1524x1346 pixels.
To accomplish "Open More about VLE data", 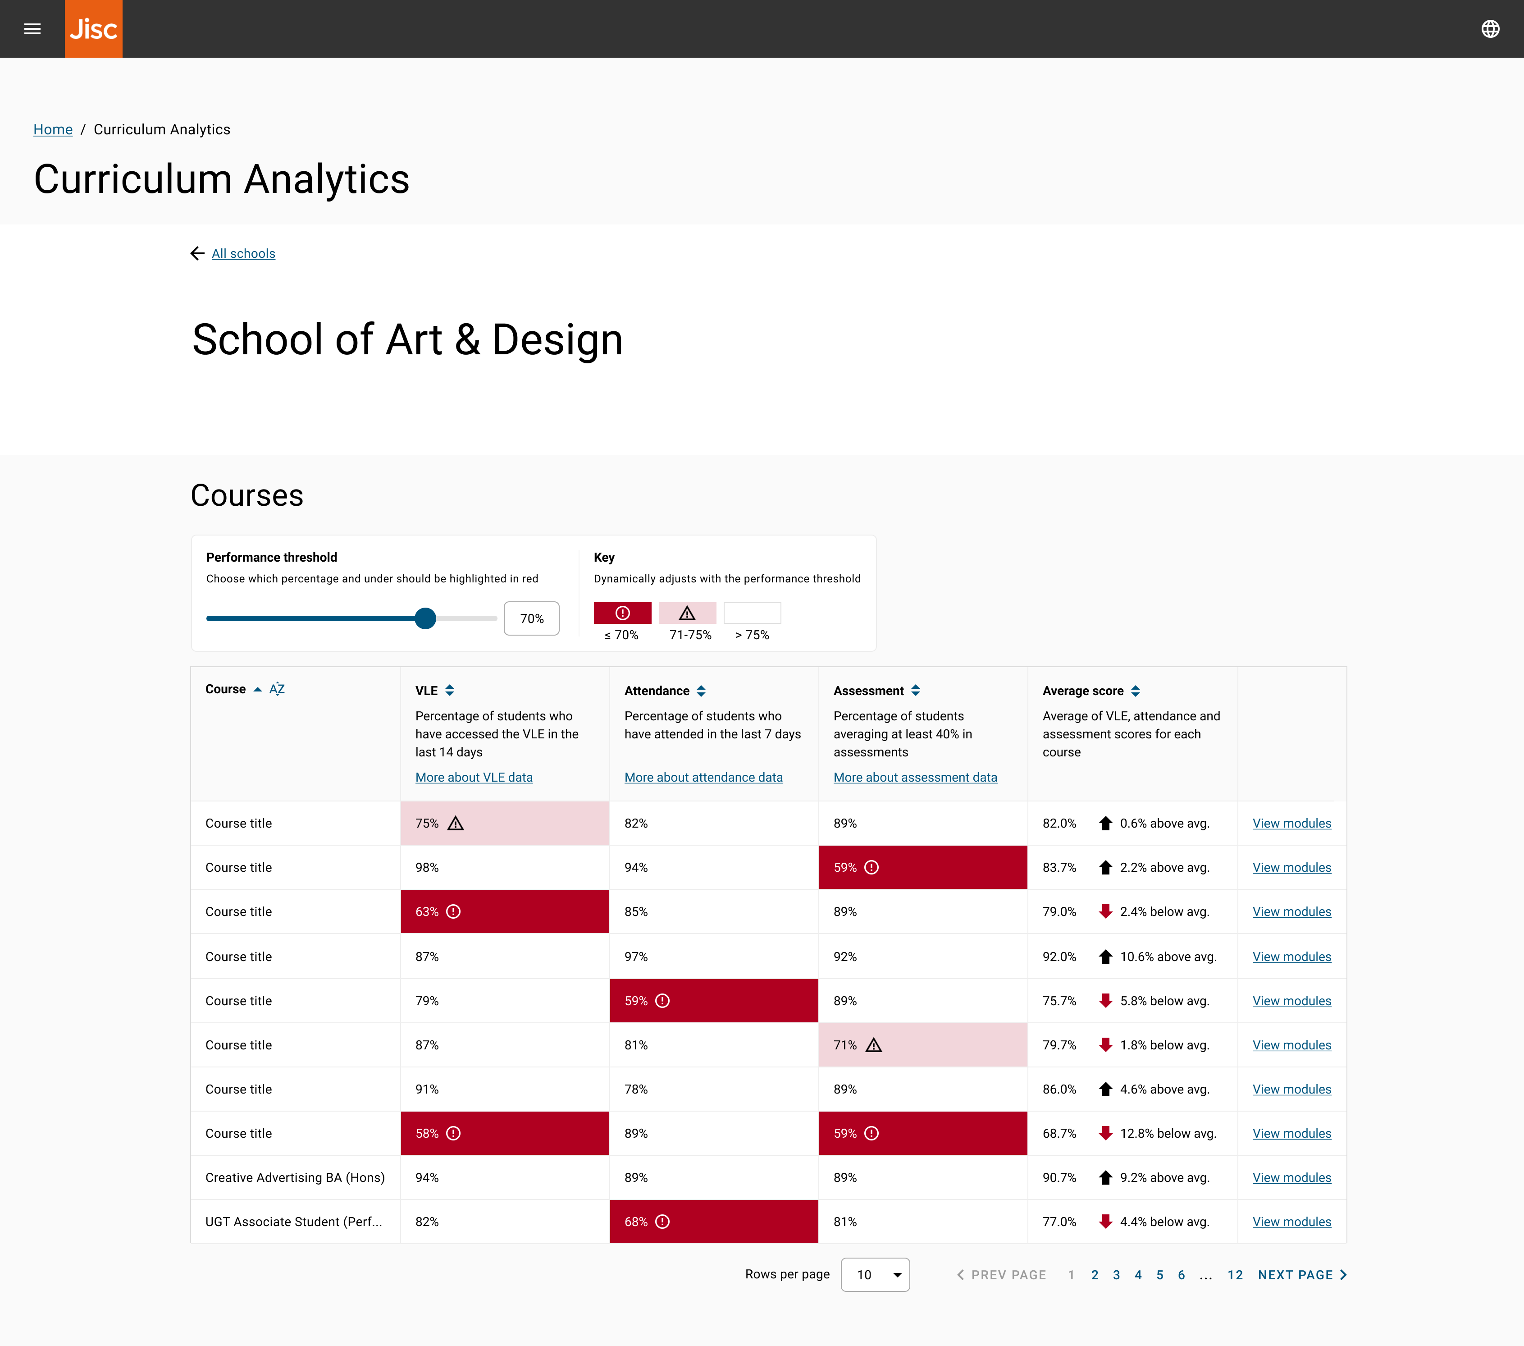I will tap(474, 777).
